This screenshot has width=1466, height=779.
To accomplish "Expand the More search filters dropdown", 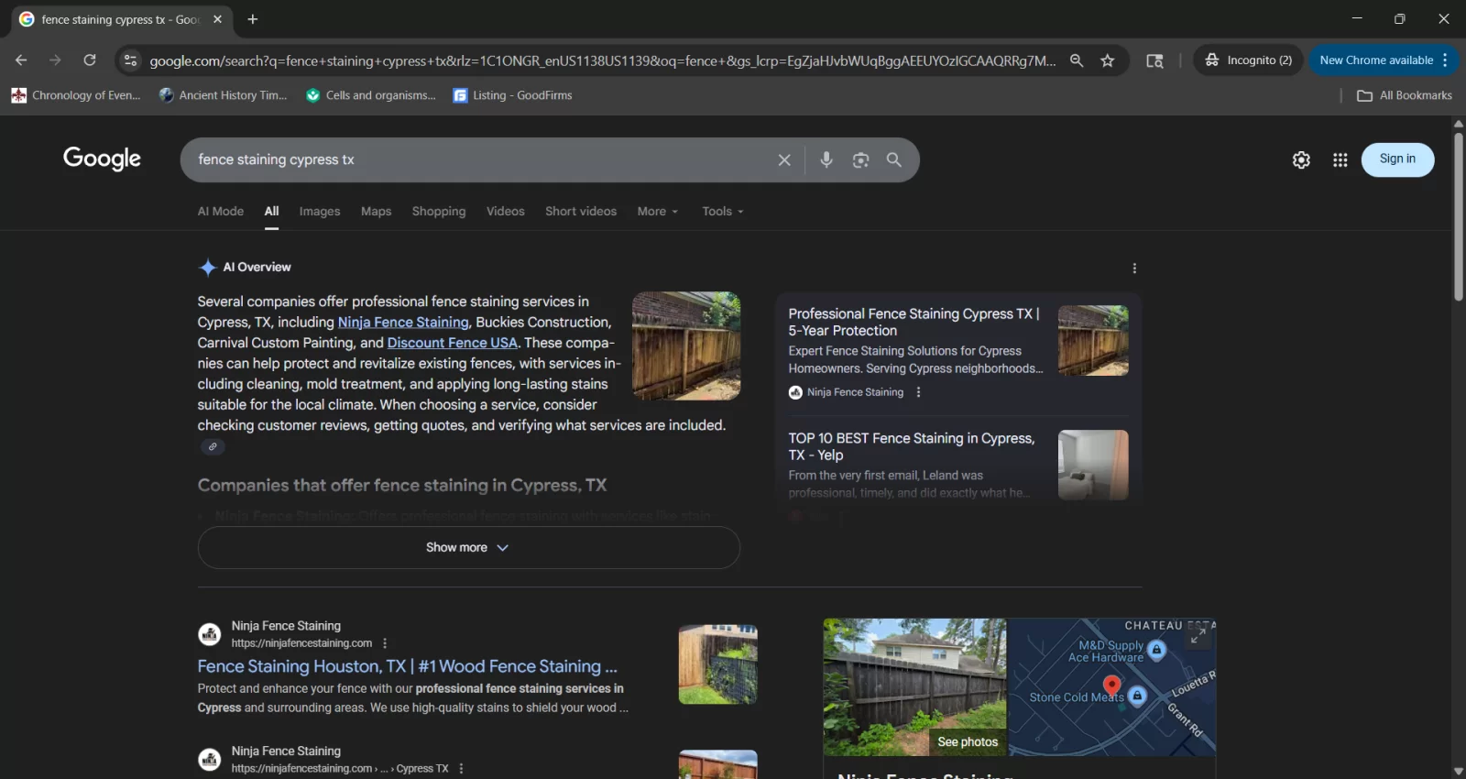I will [657, 212].
